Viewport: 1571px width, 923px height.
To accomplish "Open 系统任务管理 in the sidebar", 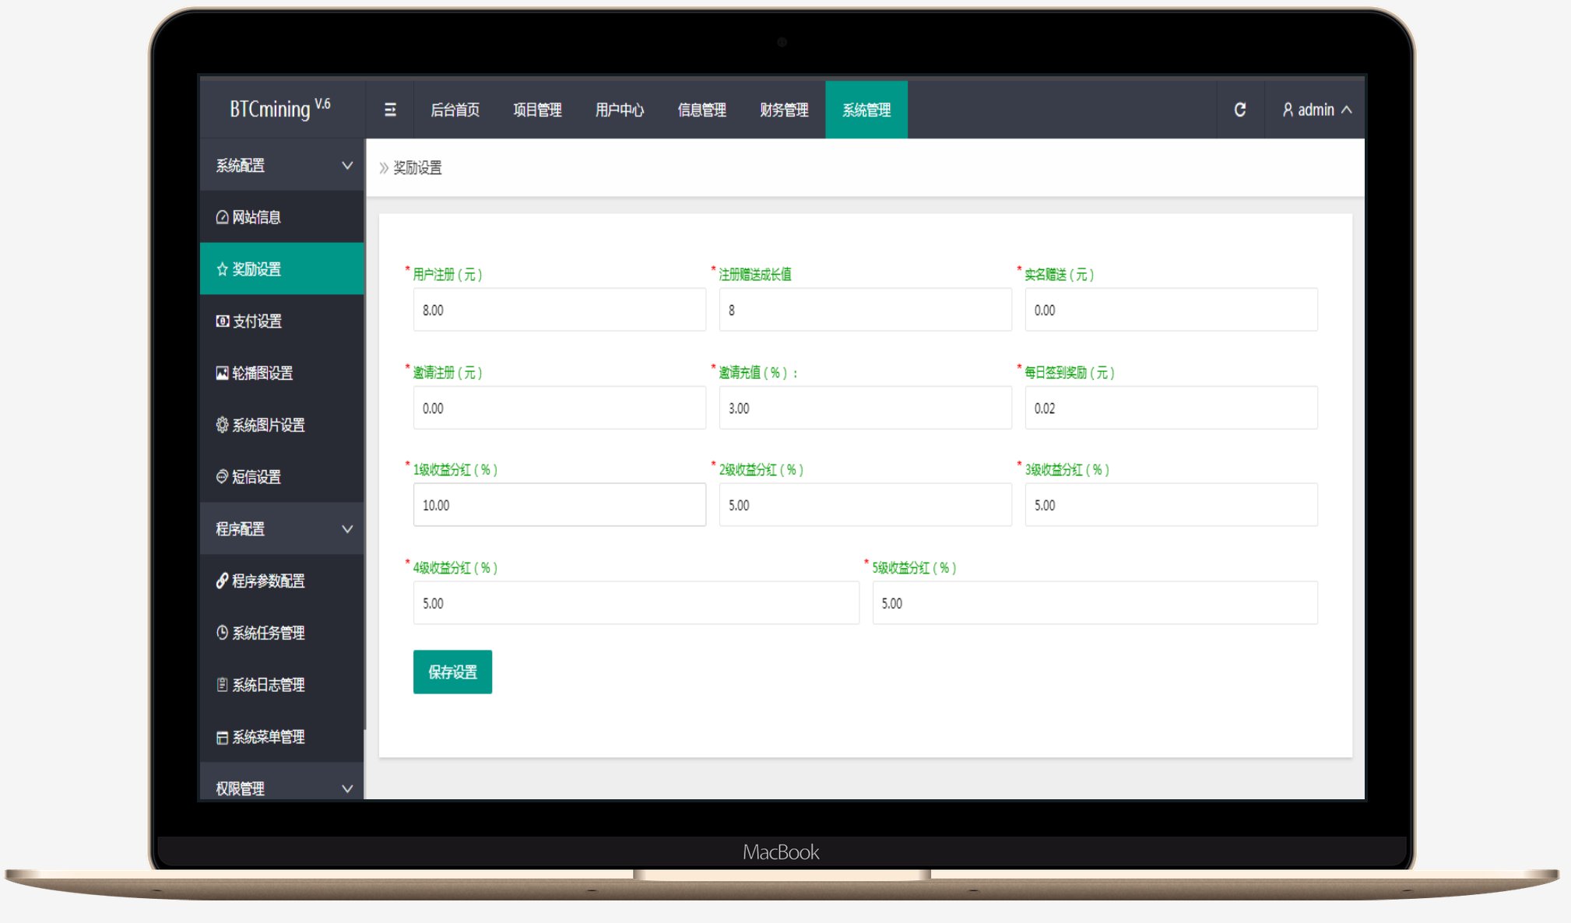I will tap(282, 633).
